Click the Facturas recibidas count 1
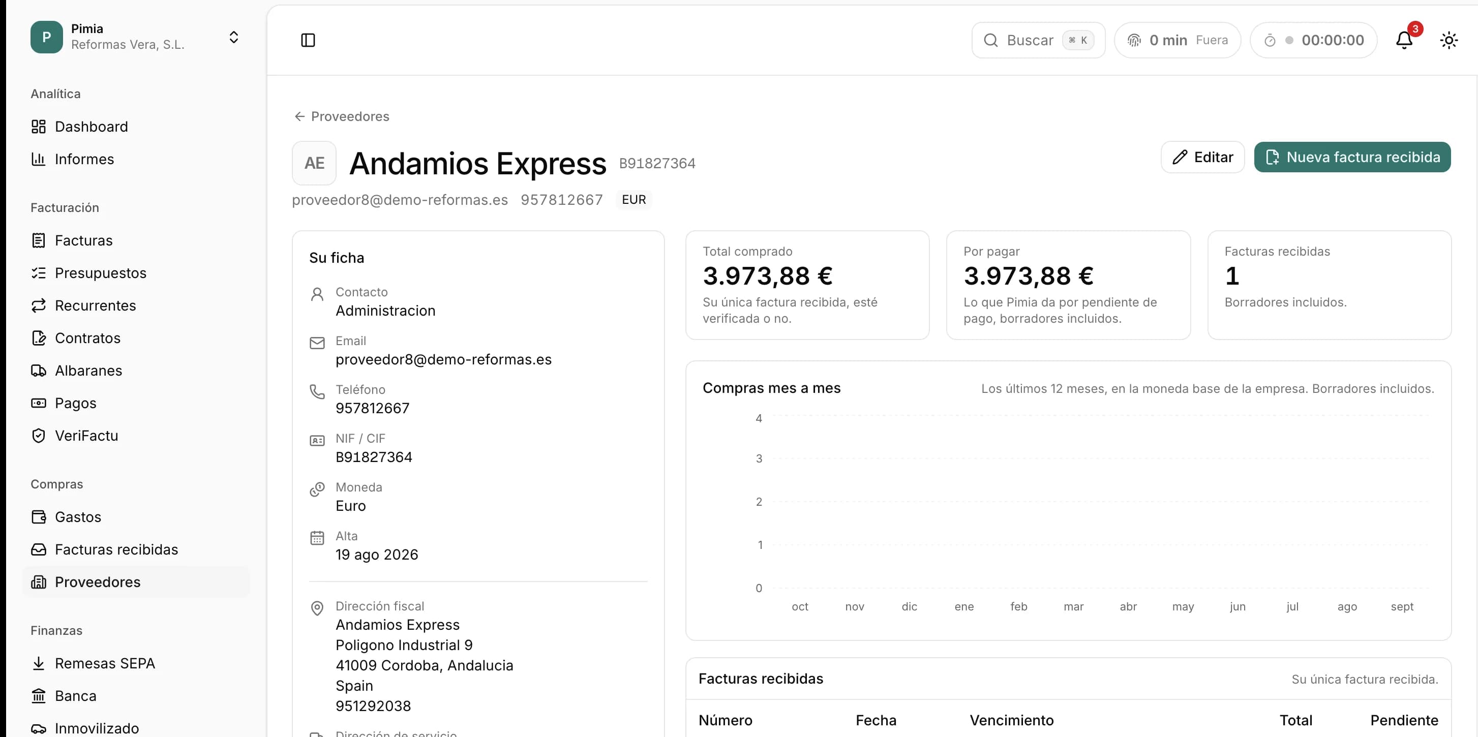1478x737 pixels. click(1232, 276)
